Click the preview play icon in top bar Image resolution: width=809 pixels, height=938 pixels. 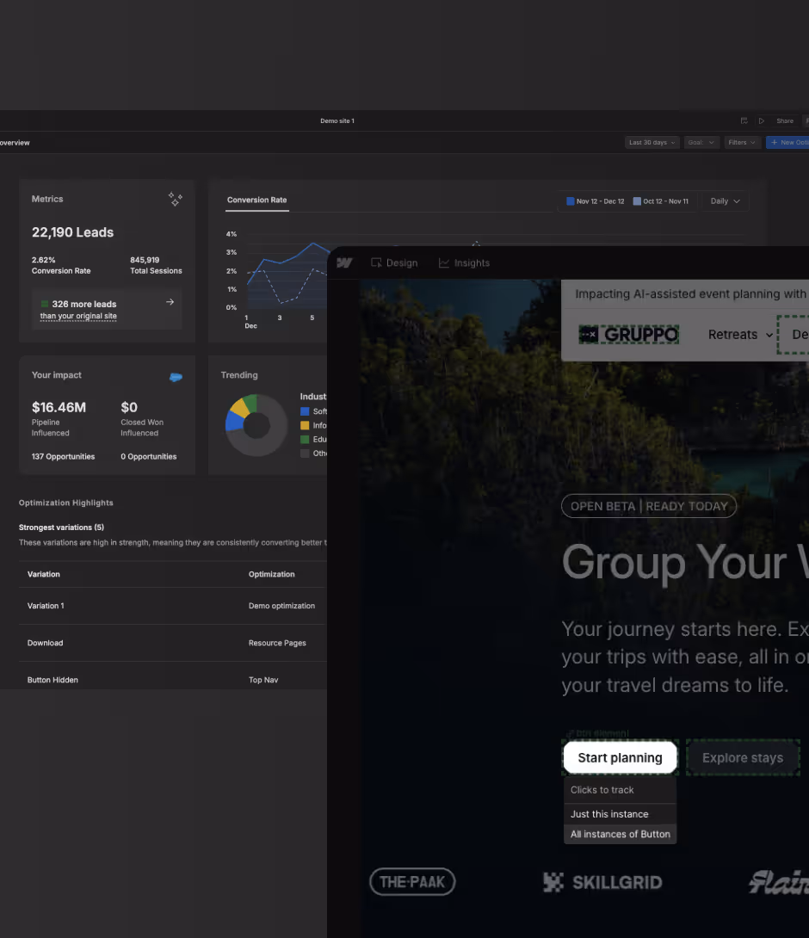coord(761,121)
